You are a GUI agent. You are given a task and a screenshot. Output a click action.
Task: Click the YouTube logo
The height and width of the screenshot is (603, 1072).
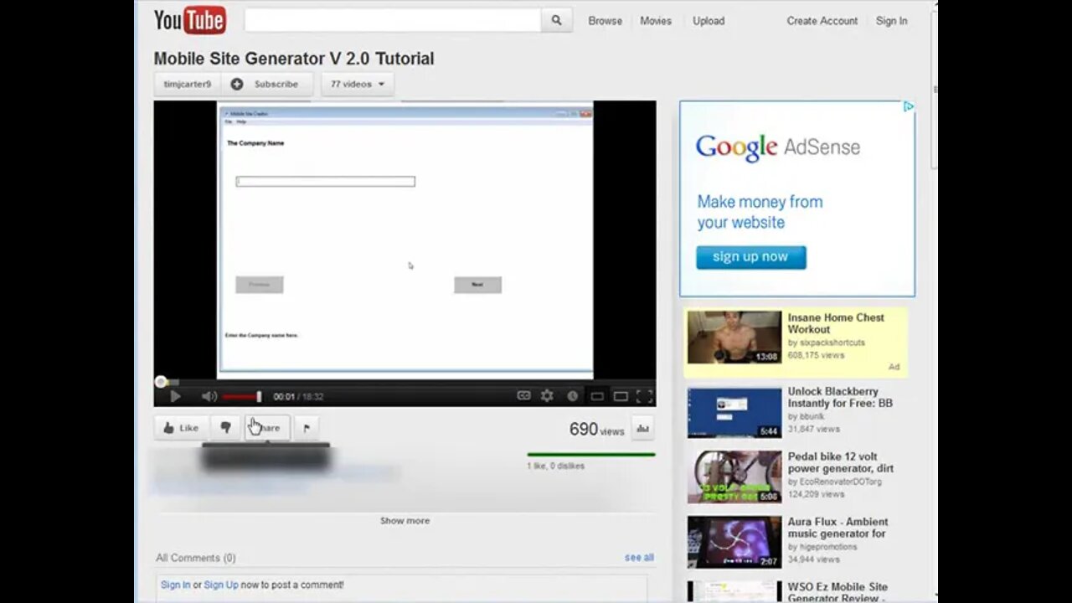(x=190, y=20)
